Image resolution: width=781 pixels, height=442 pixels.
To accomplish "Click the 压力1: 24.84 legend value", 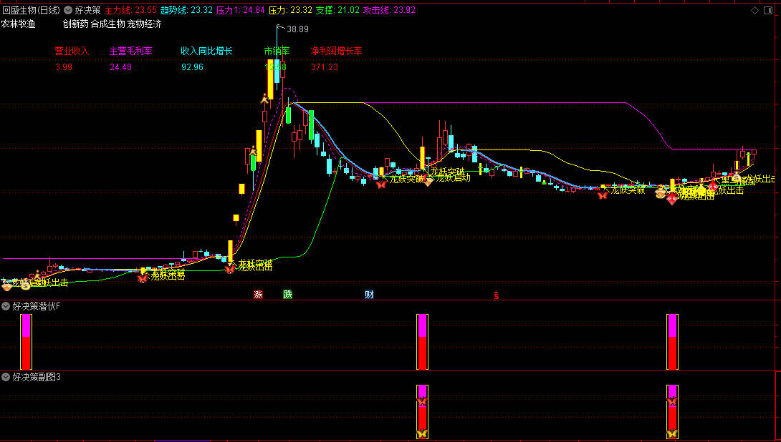I will pyautogui.click(x=240, y=10).
